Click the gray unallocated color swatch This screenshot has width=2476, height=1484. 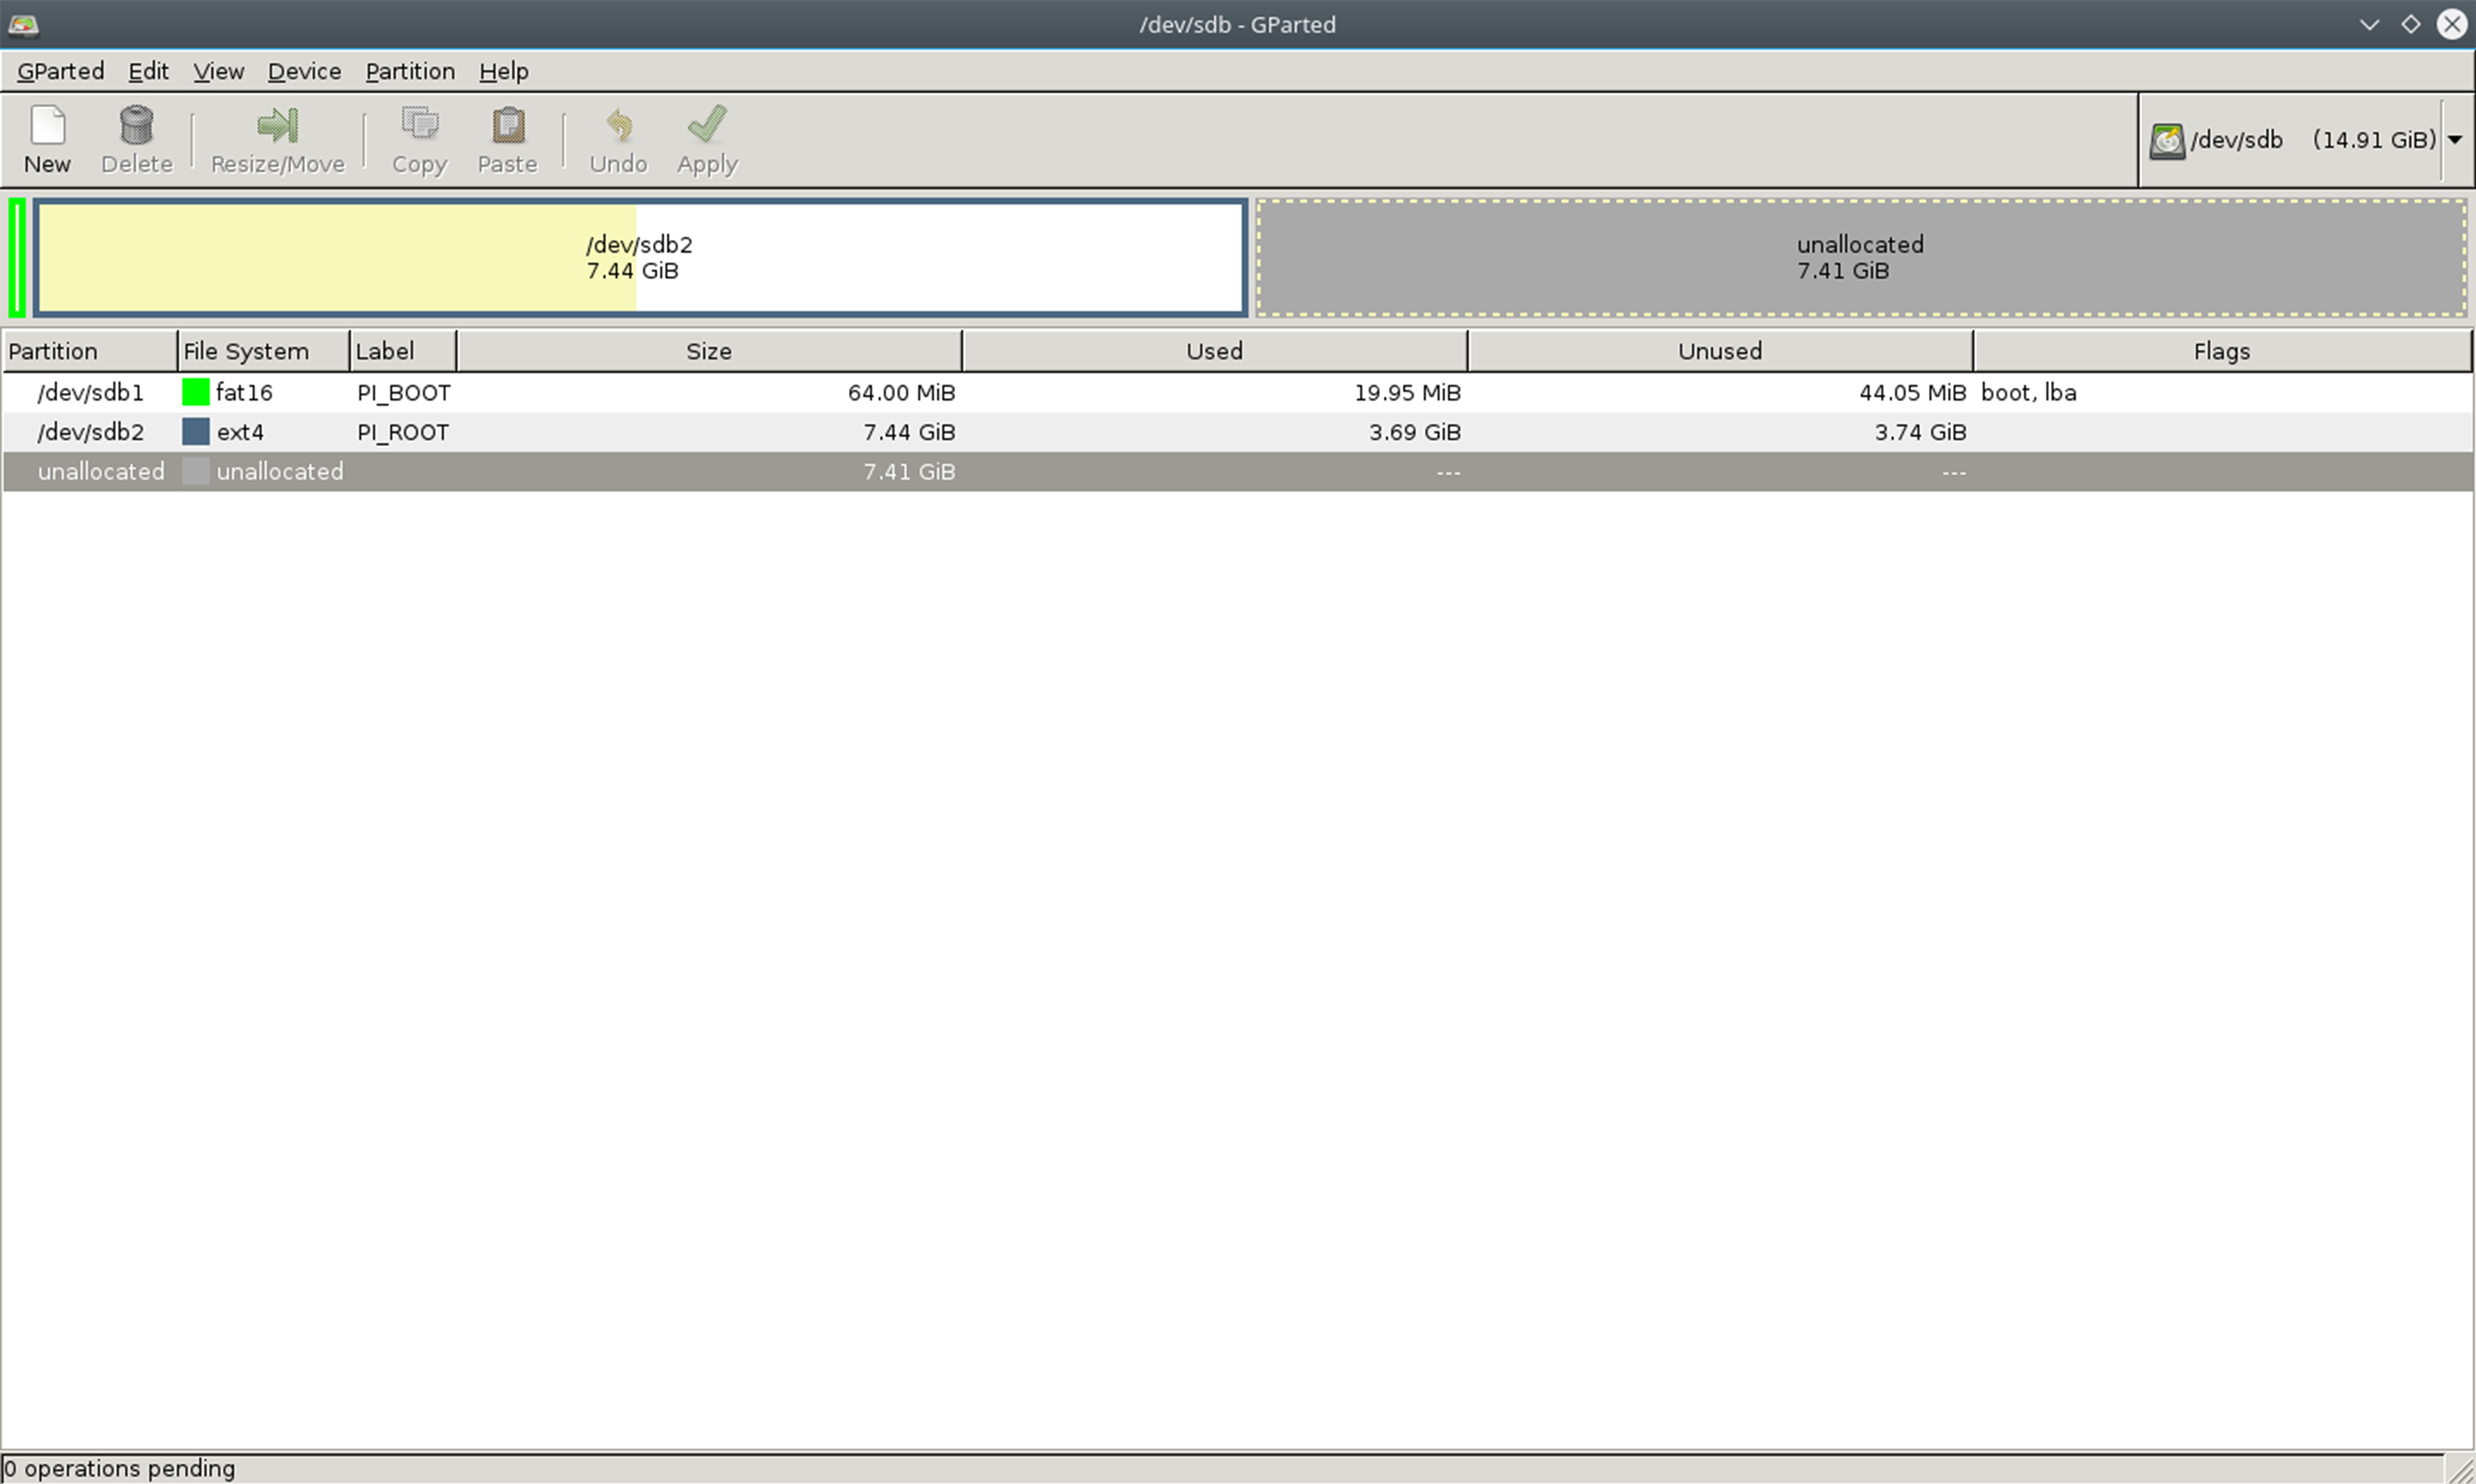pos(196,471)
